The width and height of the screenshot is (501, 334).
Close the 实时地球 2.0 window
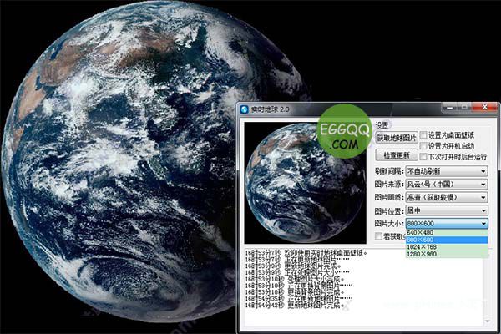point(484,108)
